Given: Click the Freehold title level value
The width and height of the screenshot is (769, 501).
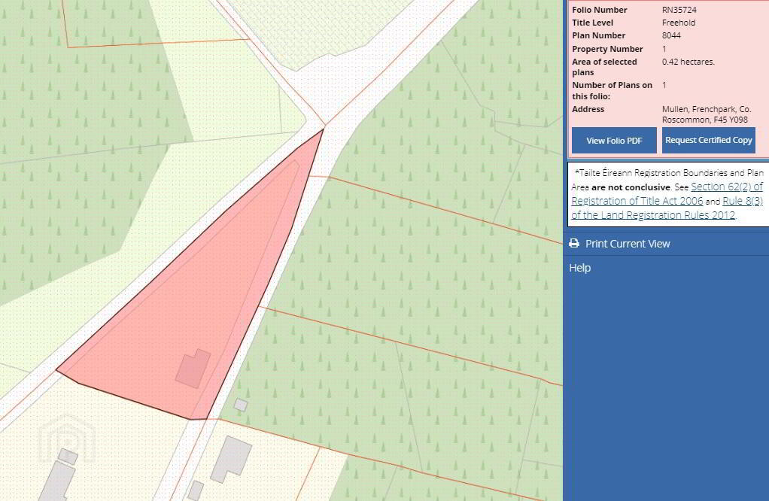Looking at the screenshot, I should coord(678,23).
